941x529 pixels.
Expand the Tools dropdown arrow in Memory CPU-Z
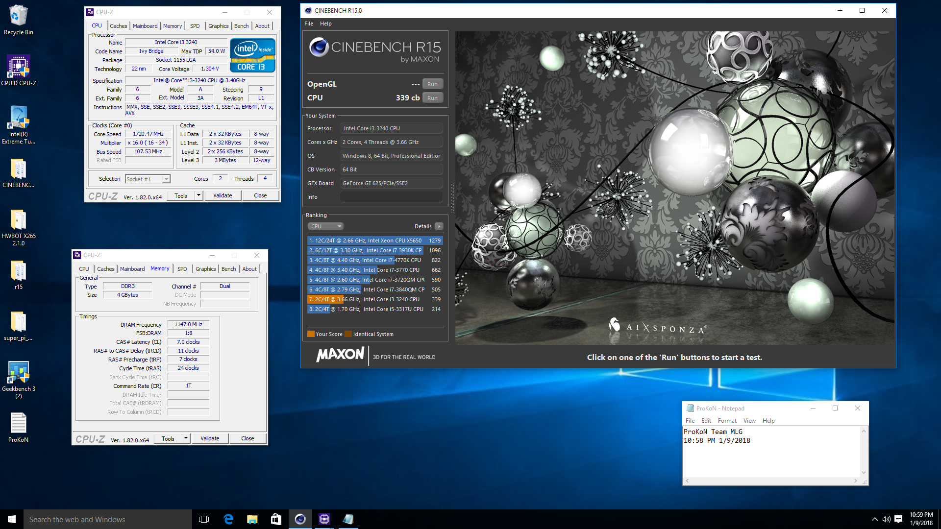point(186,438)
